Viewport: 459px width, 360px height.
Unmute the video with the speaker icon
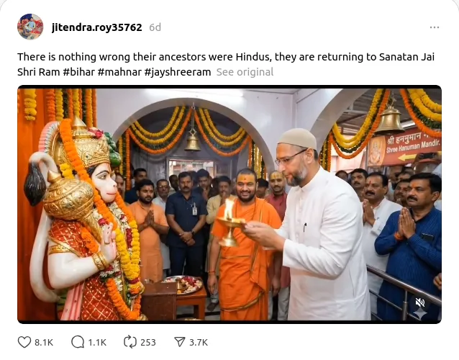click(420, 302)
